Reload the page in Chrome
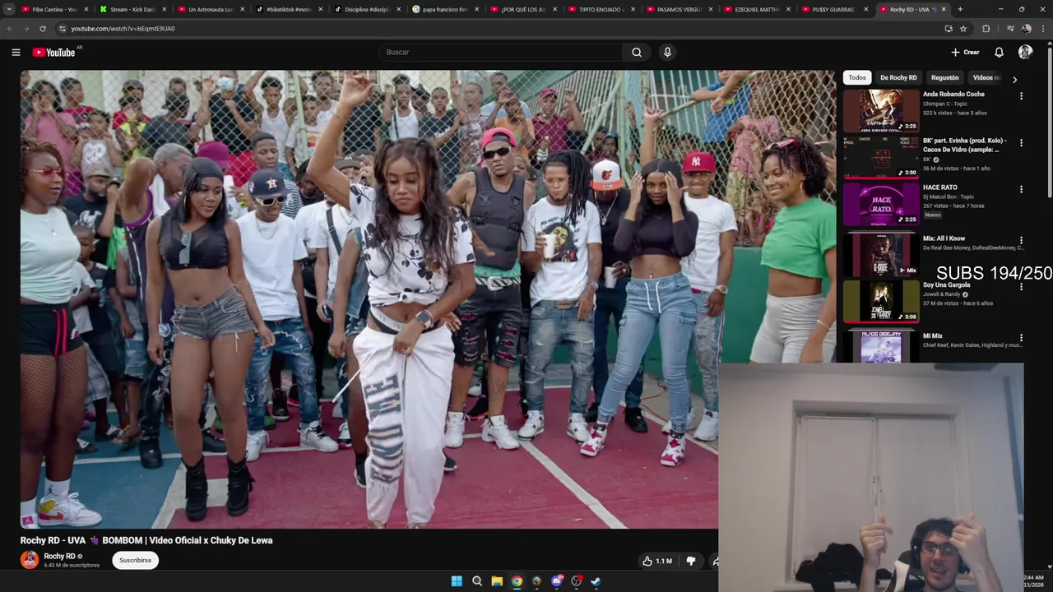Image resolution: width=1053 pixels, height=592 pixels. 43,28
